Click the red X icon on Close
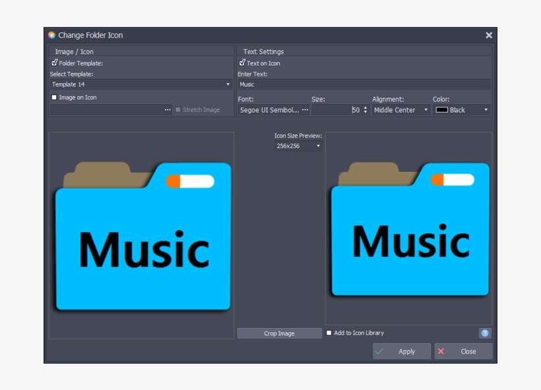 (x=440, y=351)
